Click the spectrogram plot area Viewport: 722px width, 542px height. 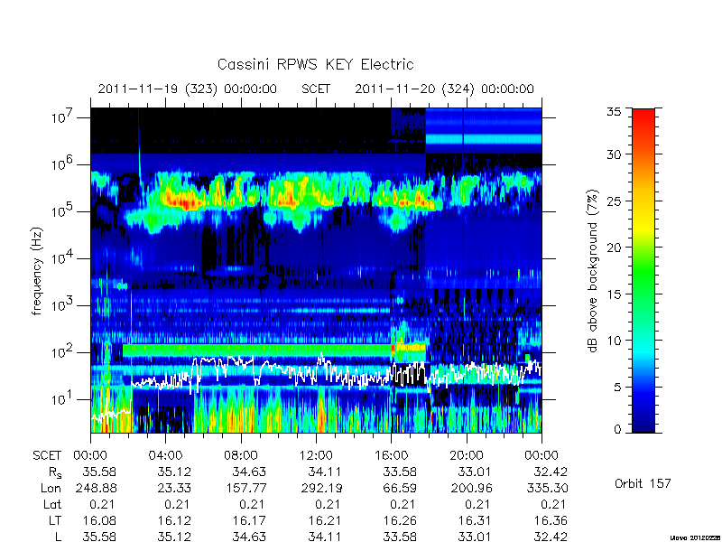[316, 270]
